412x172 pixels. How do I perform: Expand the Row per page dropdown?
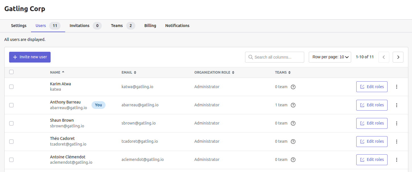(330, 57)
